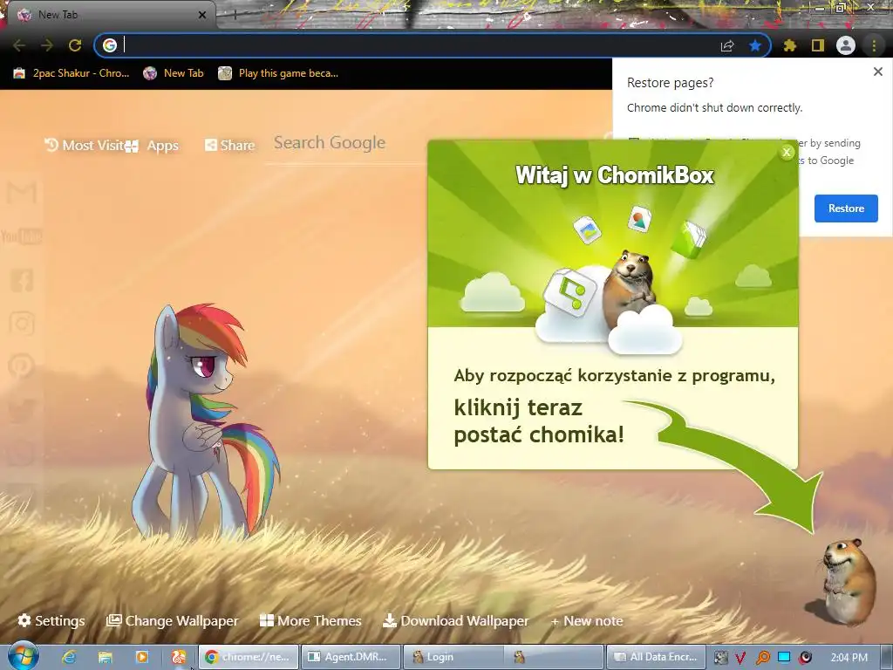Open the 2pac Shakur bookmark

click(72, 73)
